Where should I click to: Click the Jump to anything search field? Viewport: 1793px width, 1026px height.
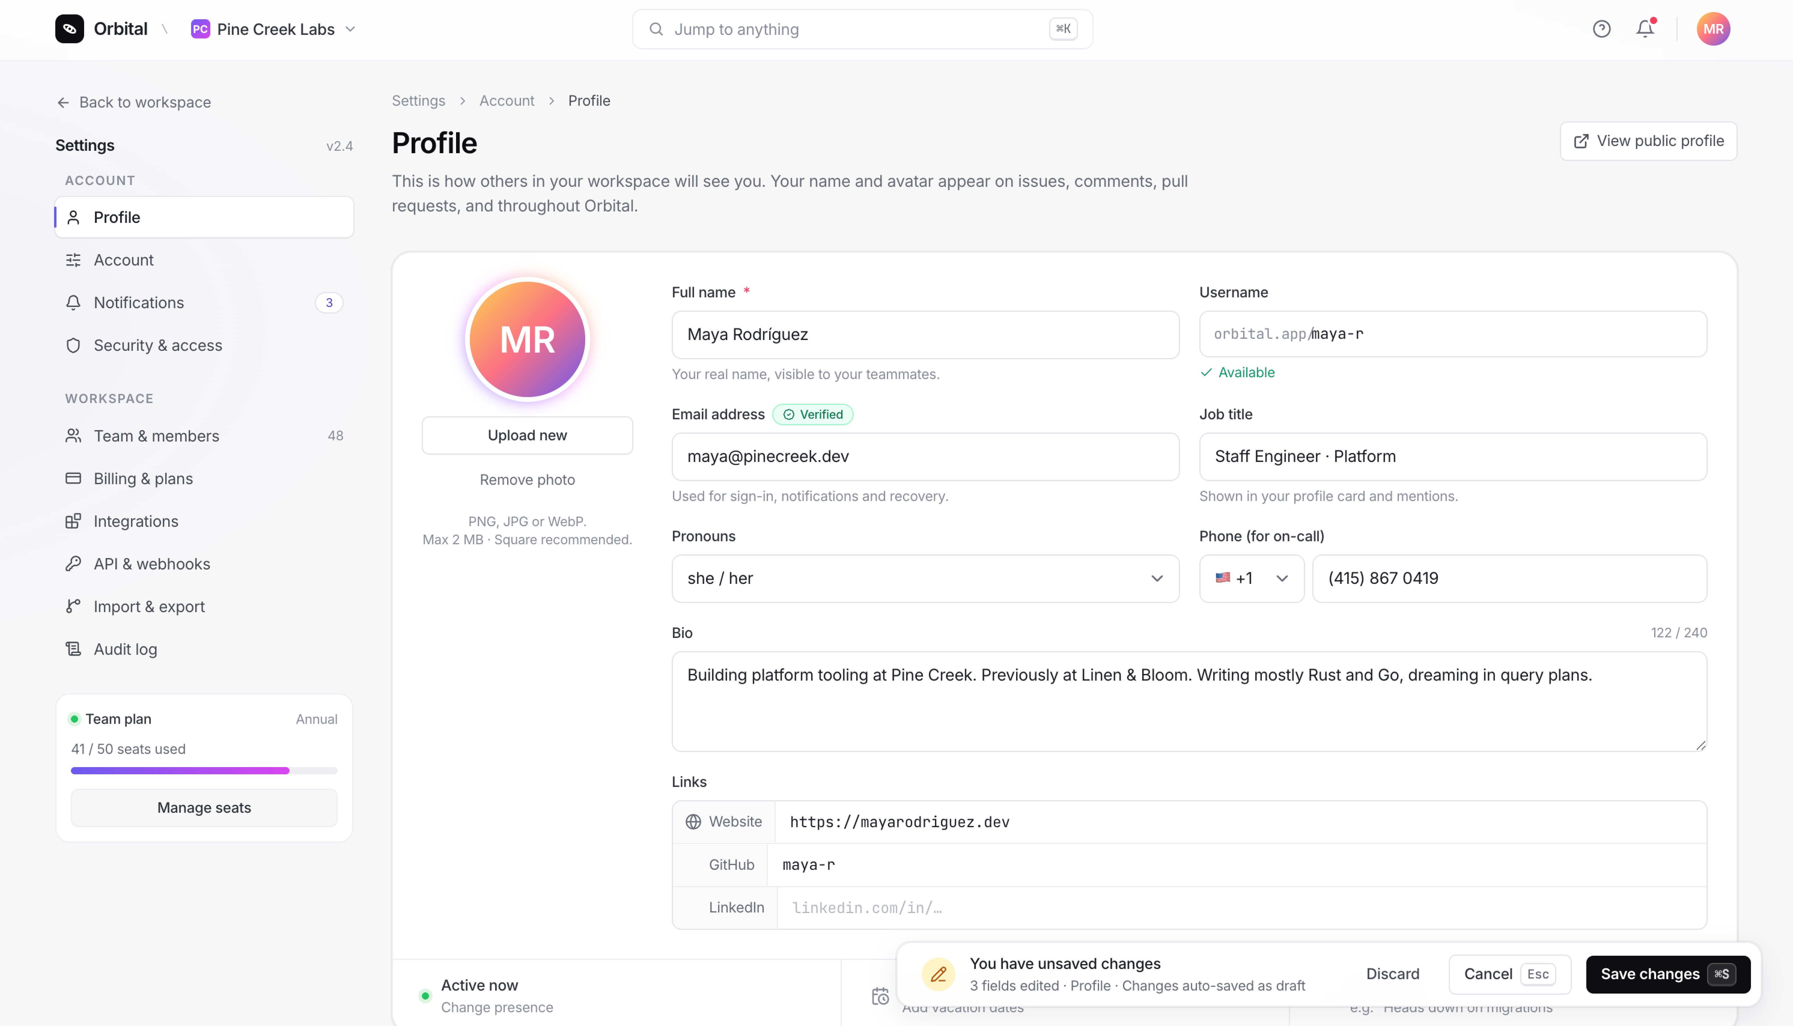861,29
